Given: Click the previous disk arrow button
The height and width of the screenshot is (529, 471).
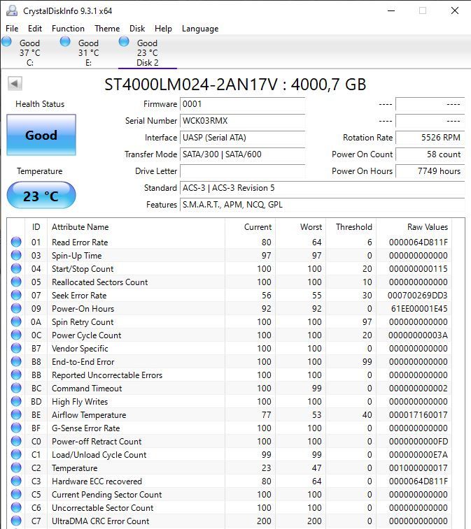Looking at the screenshot, I should coord(15,83).
